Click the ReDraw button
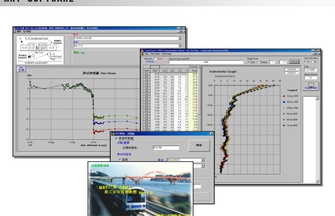 pos(294,61)
